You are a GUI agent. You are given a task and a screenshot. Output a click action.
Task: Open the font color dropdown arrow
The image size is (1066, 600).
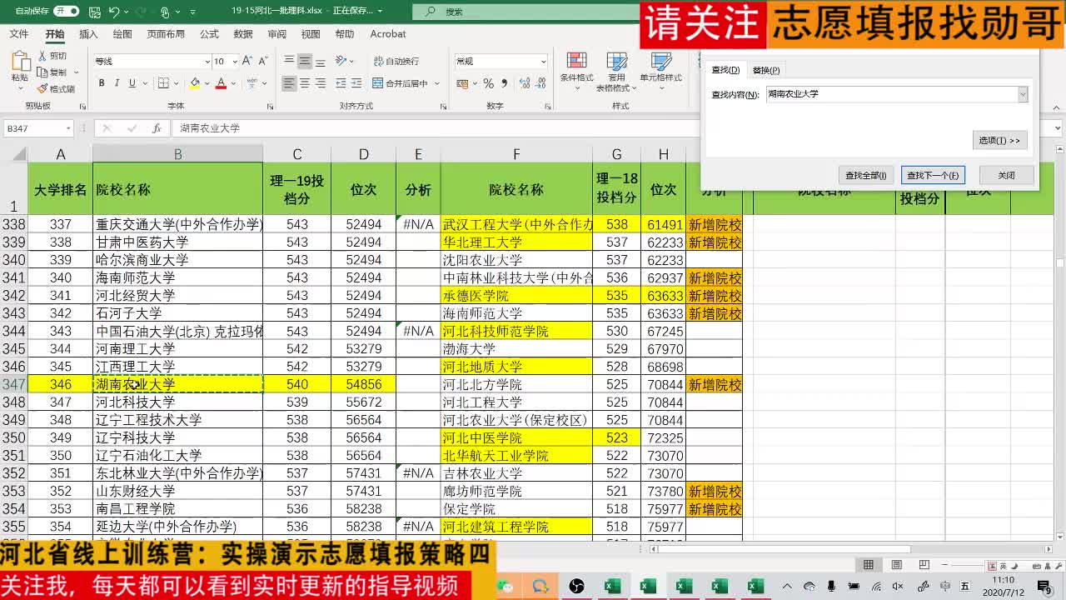point(232,83)
